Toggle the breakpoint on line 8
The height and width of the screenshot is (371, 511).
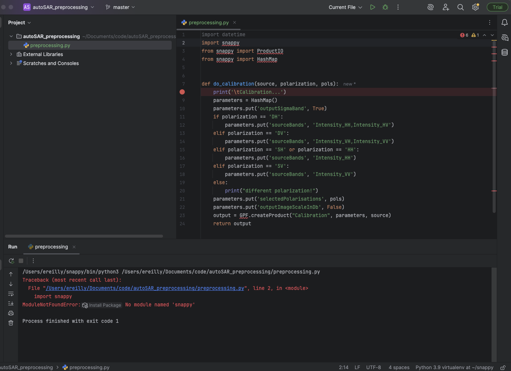[x=182, y=92]
